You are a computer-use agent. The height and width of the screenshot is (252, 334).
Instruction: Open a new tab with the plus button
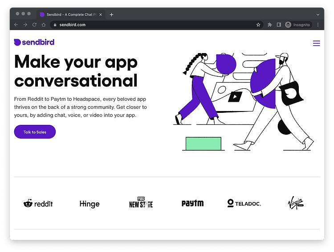click(x=111, y=15)
